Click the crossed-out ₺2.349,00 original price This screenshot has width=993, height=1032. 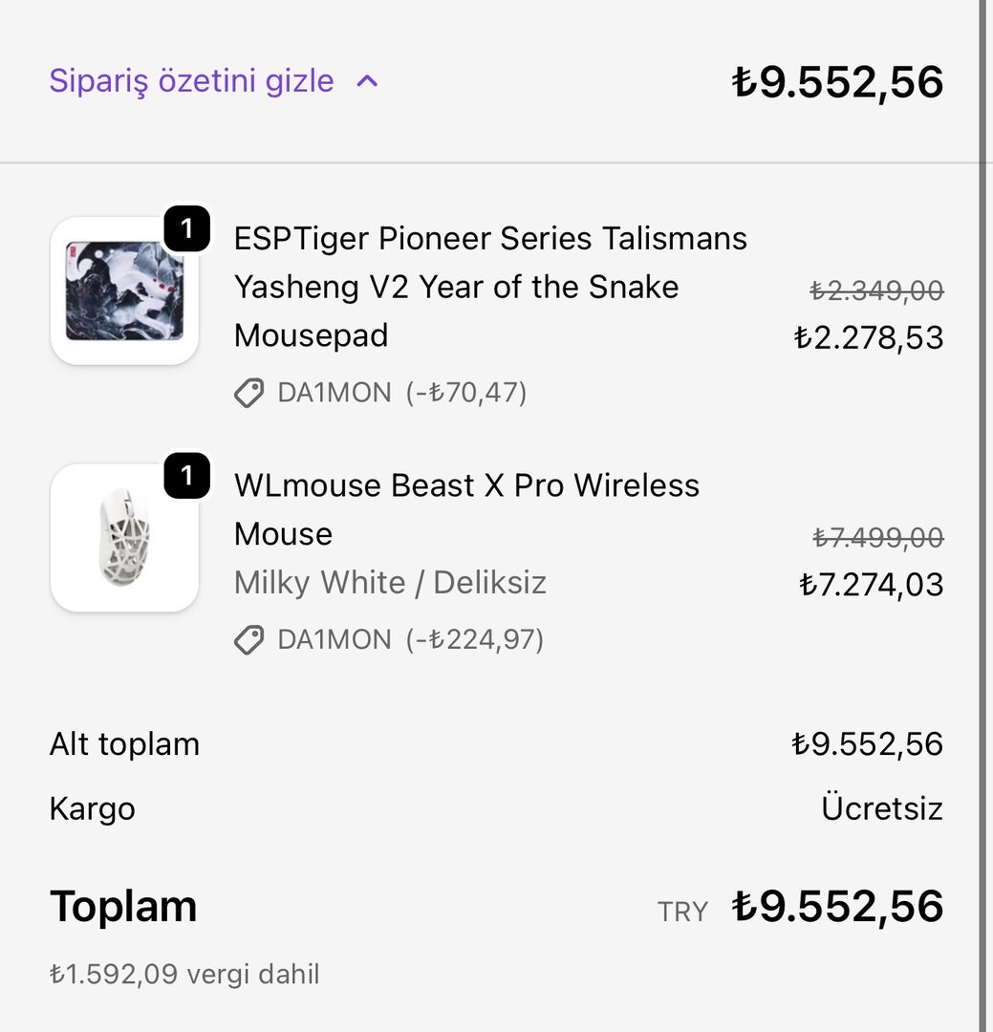coord(876,290)
